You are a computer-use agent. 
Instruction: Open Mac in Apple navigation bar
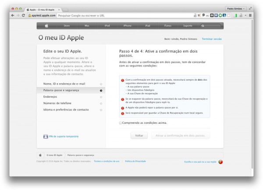tap(87, 26)
